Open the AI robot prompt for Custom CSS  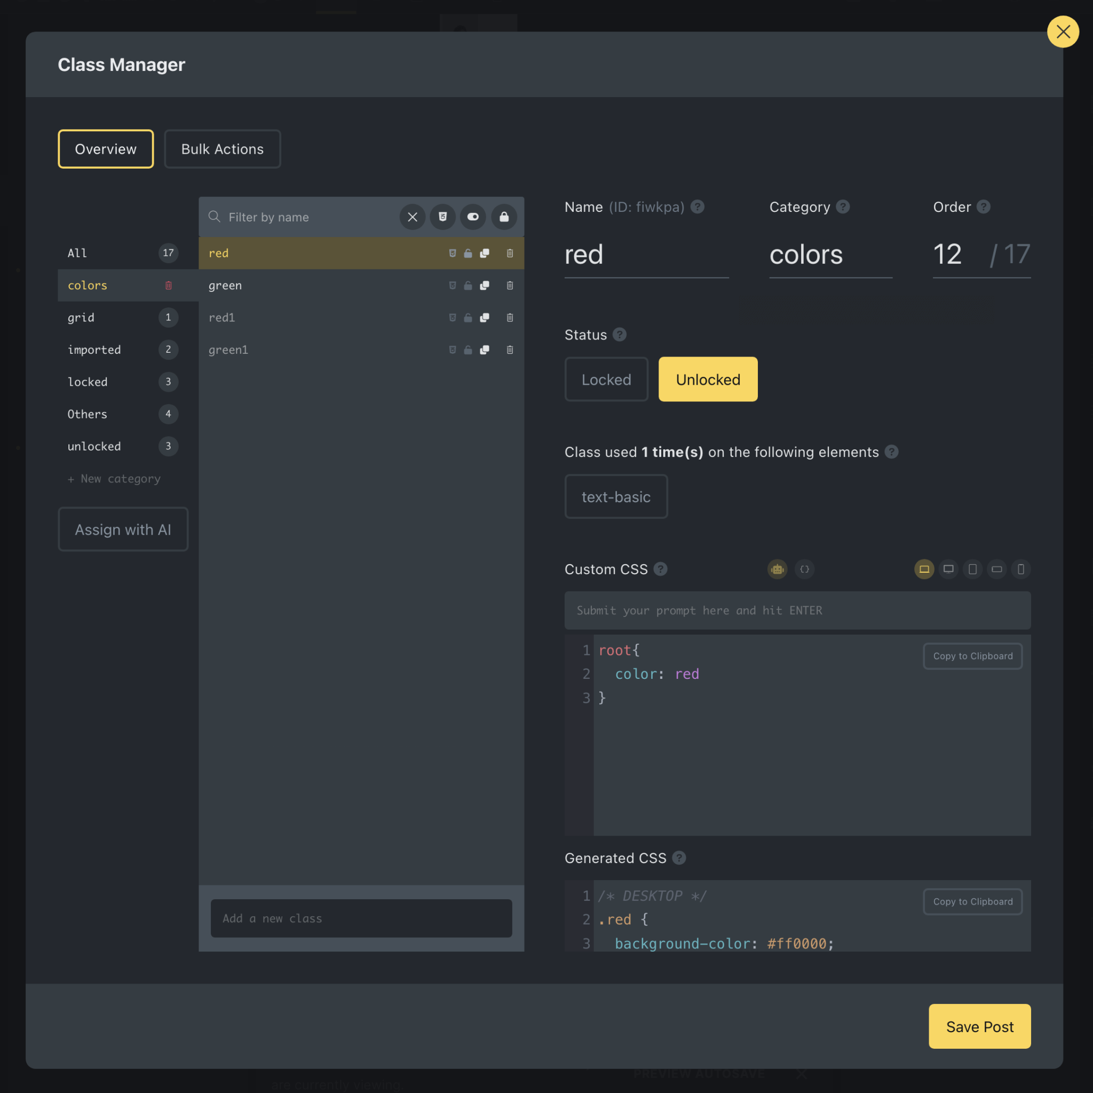(x=777, y=569)
